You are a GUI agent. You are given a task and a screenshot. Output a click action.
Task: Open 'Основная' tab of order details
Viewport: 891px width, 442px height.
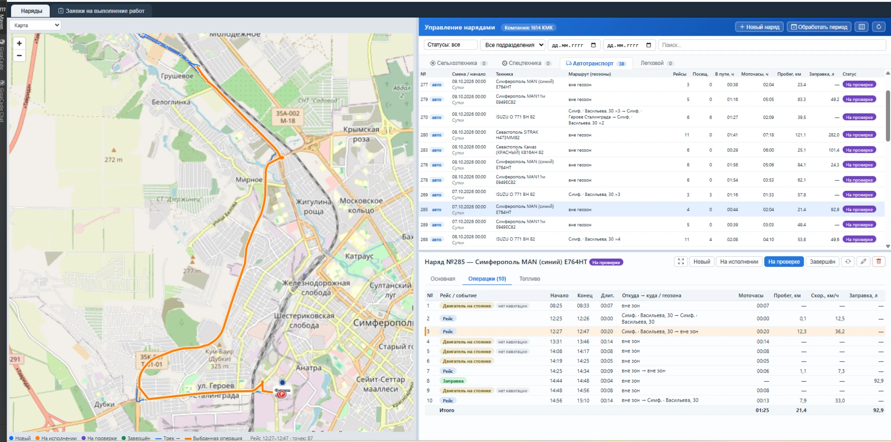443,279
